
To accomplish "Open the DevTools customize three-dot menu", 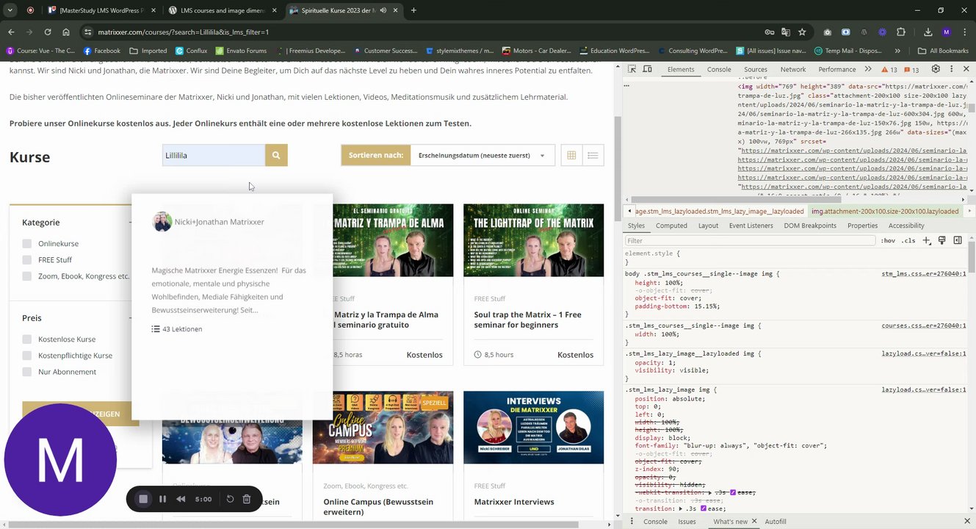I will coord(951,69).
